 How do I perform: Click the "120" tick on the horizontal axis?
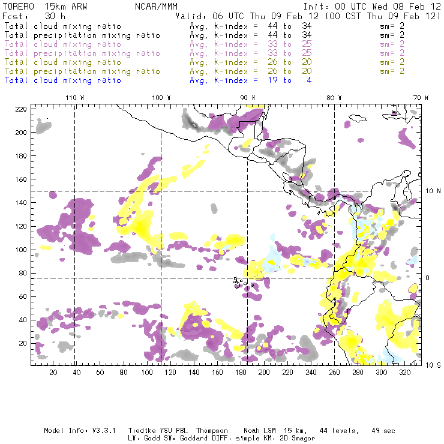point(170,373)
